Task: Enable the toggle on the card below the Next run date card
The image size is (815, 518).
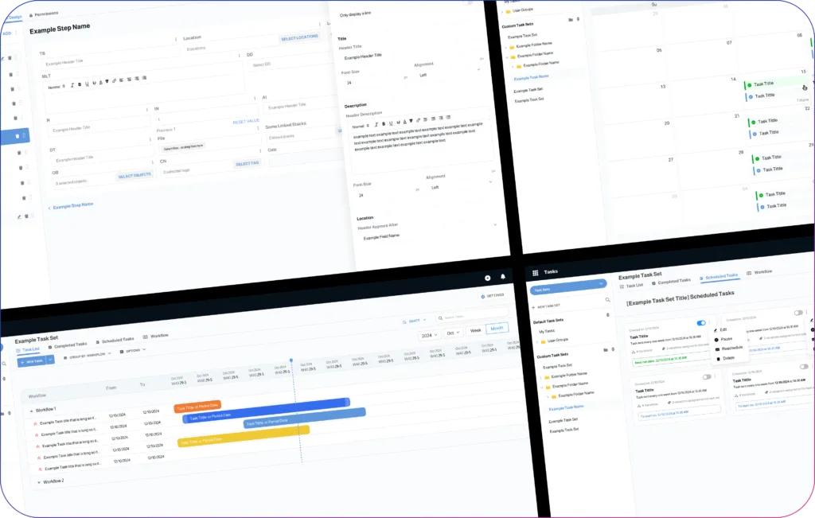Action: pos(707,376)
